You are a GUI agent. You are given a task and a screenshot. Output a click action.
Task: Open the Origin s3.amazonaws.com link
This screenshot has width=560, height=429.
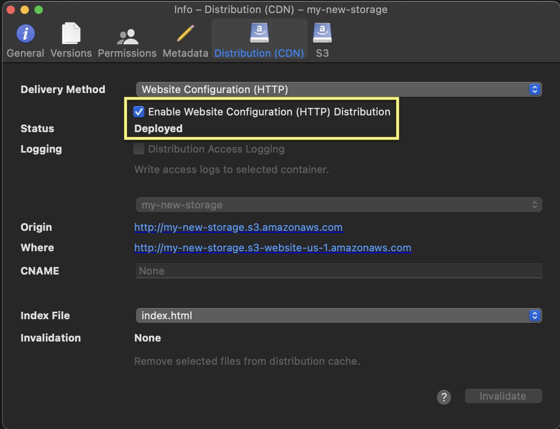pyautogui.click(x=238, y=227)
